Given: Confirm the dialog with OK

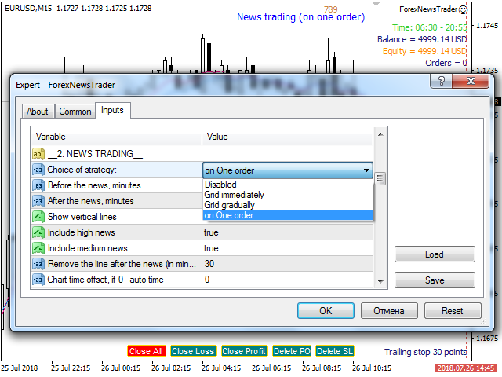Looking at the screenshot, I should (326, 311).
